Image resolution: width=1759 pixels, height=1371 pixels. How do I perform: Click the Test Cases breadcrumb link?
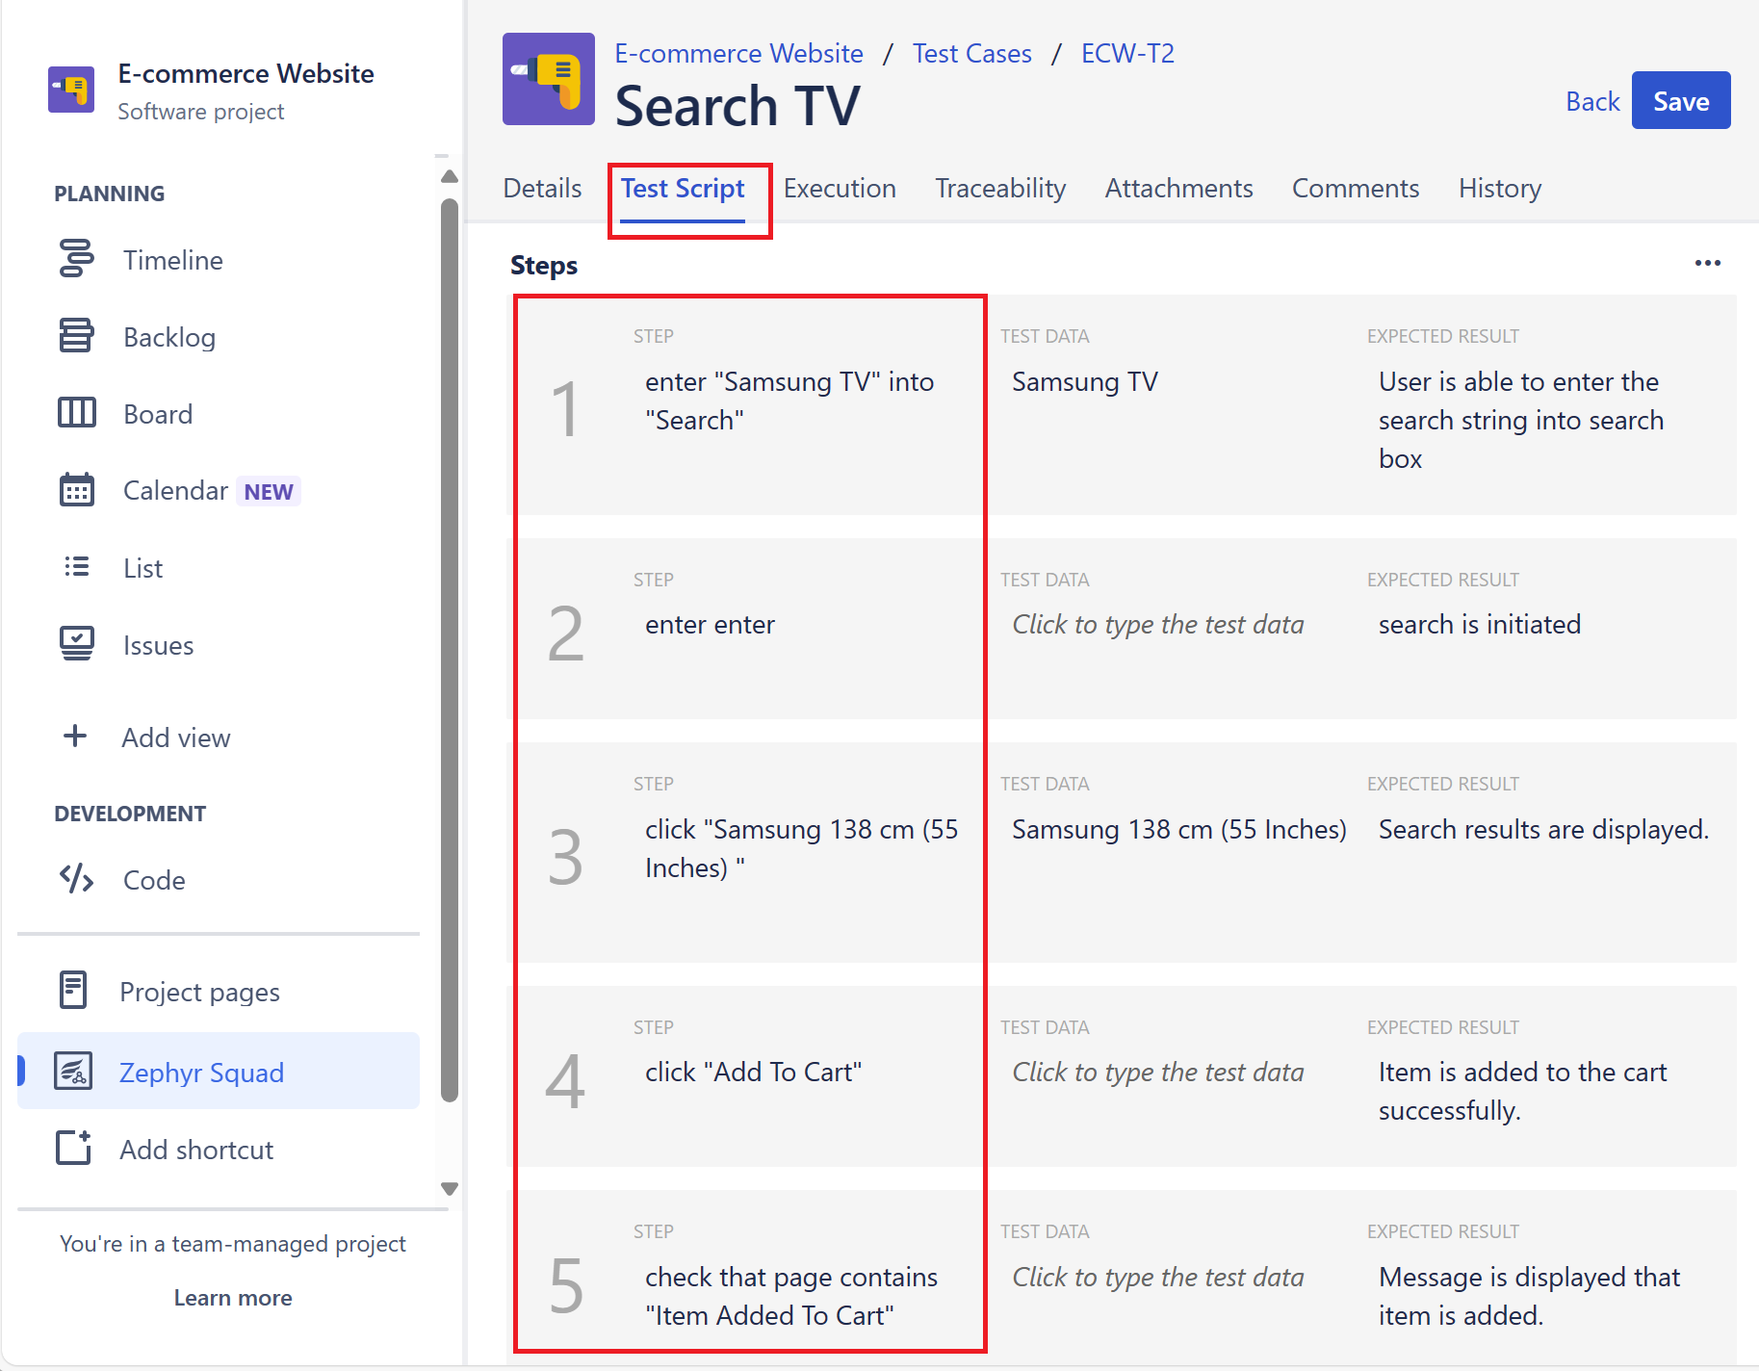pyautogui.click(x=971, y=54)
